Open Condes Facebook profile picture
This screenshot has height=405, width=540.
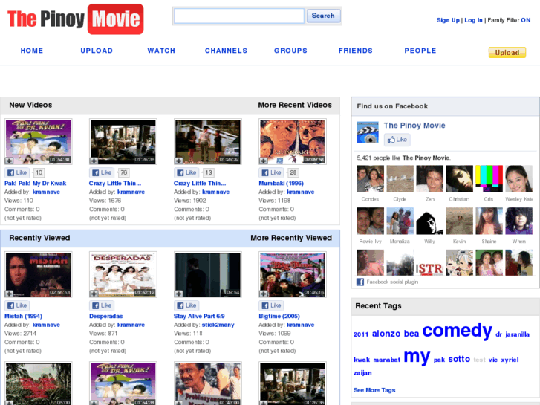[370, 179]
